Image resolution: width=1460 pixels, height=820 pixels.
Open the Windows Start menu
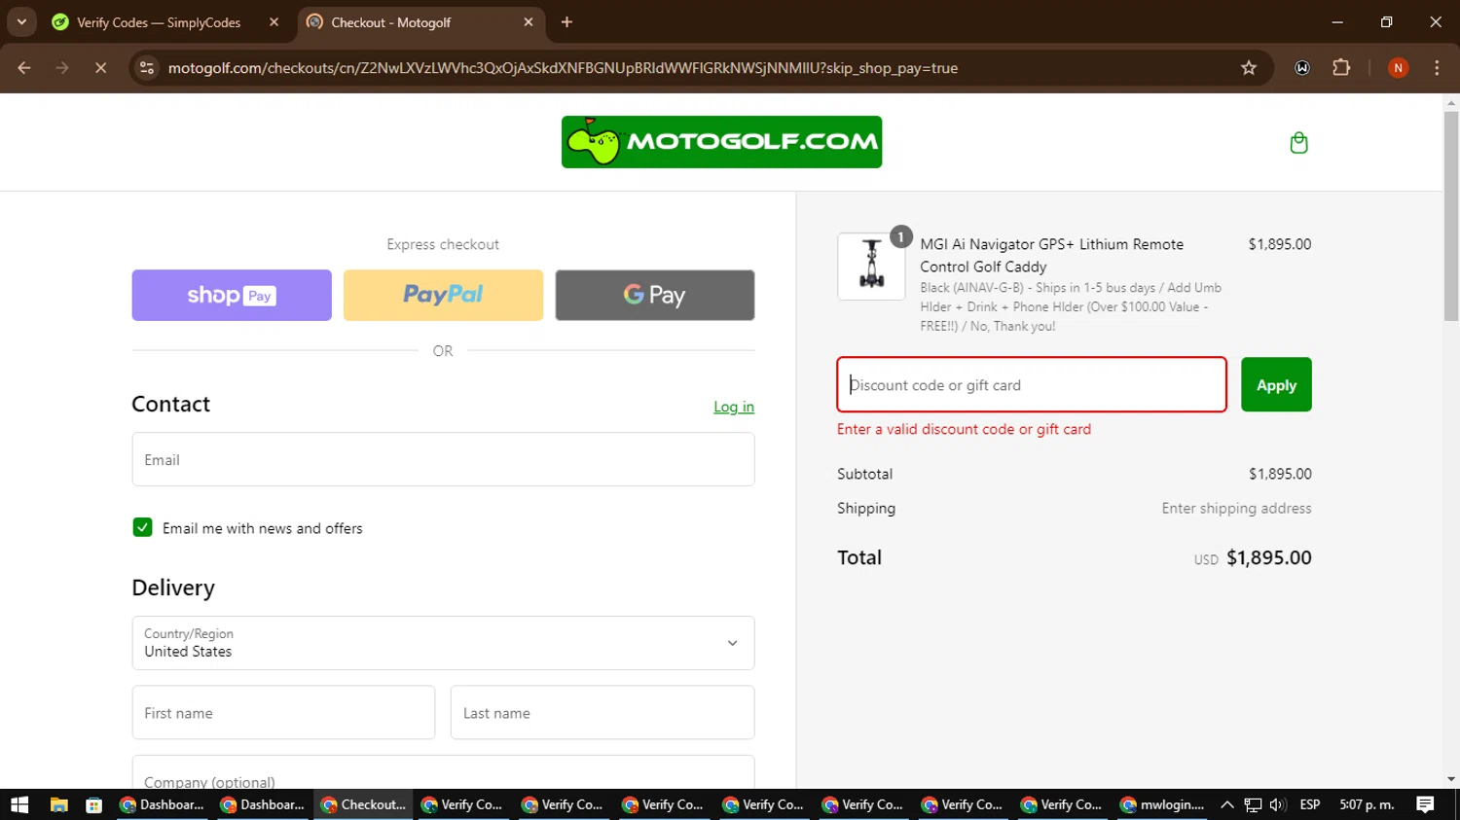point(19,804)
